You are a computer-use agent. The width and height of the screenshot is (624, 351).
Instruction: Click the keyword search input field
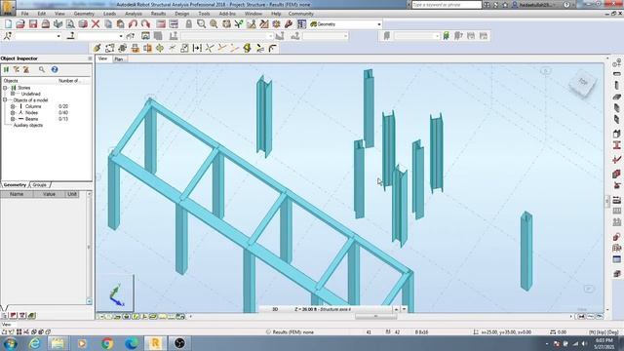pyautogui.click(x=447, y=5)
